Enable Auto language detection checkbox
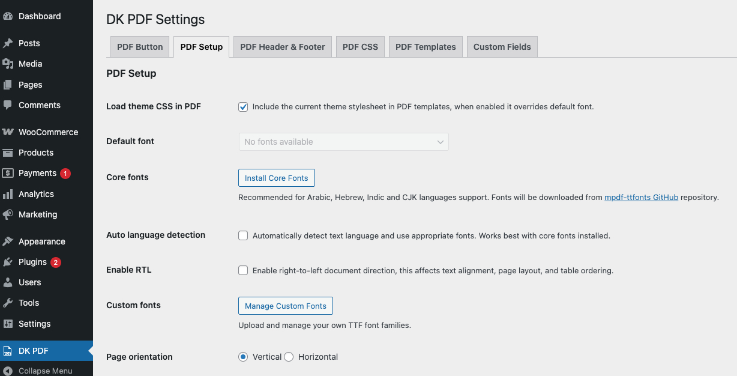 [243, 235]
